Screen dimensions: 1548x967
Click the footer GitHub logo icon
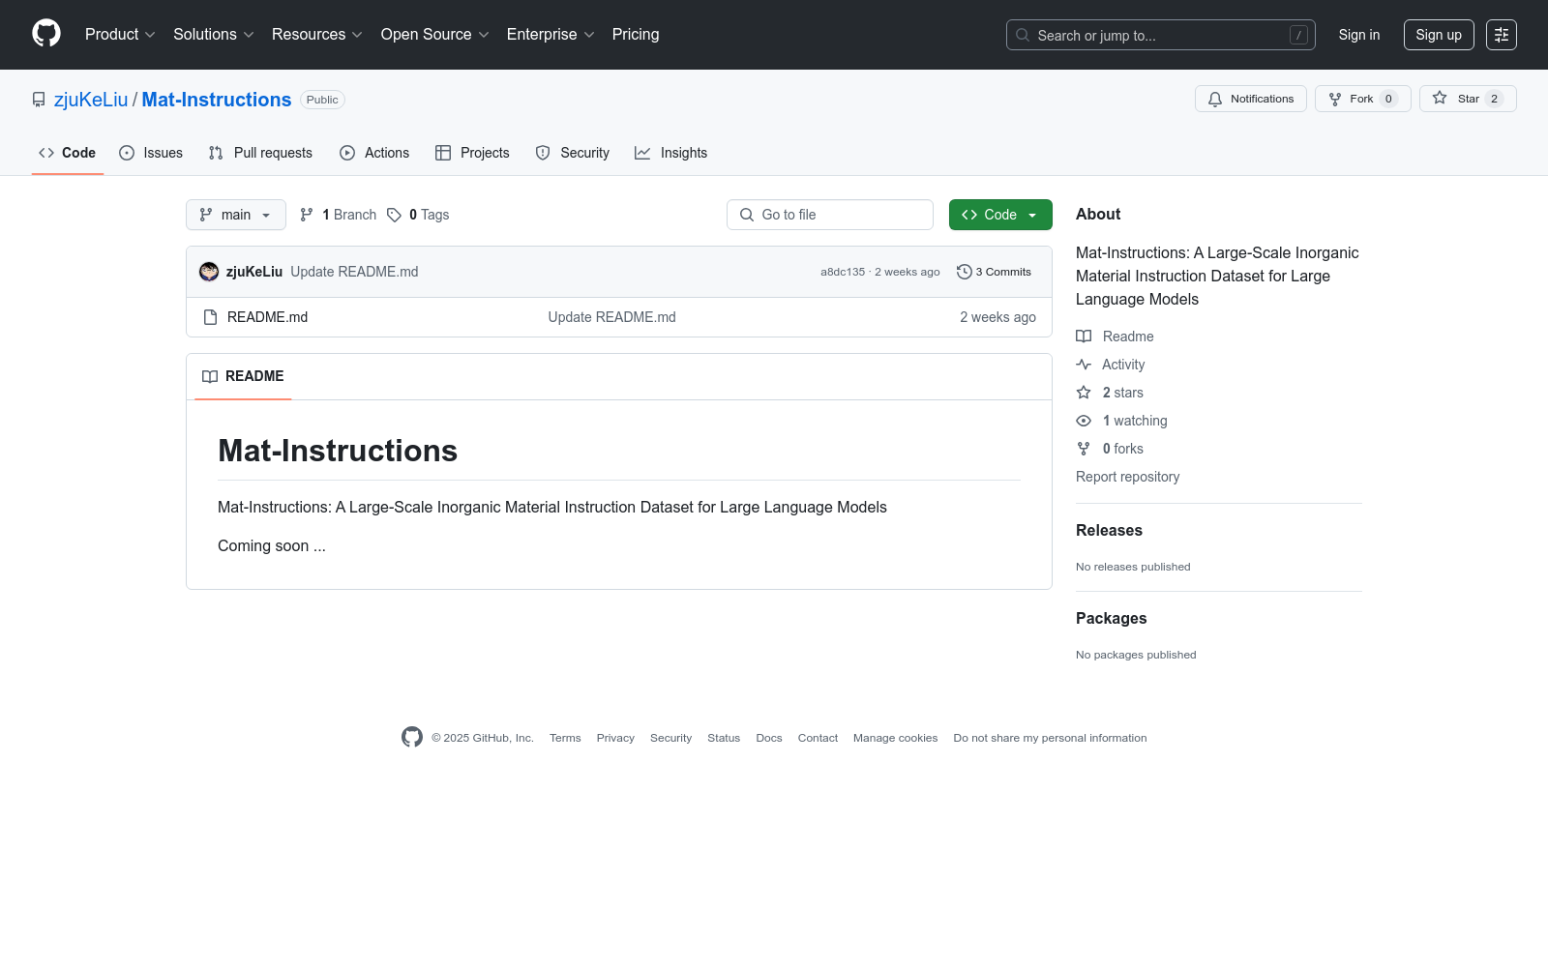412,737
